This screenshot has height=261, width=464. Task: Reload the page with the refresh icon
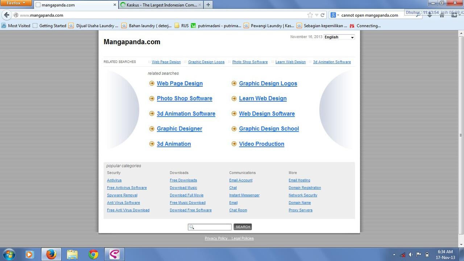322,15
